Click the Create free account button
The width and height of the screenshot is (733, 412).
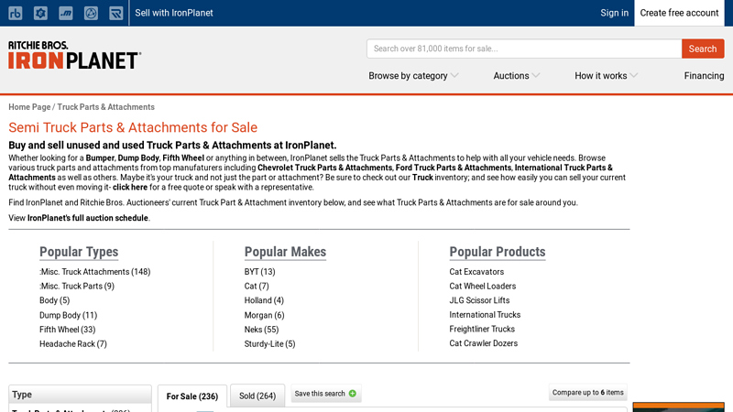[x=679, y=13]
